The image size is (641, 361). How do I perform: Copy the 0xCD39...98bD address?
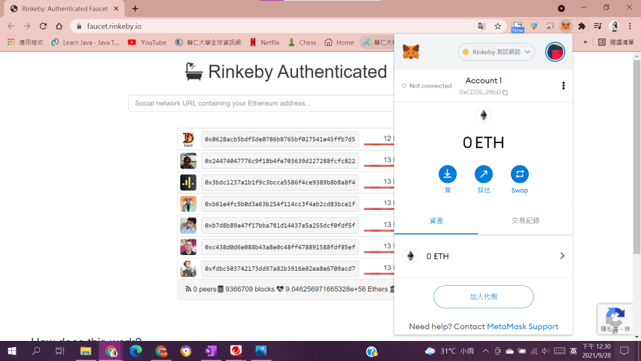(483, 93)
